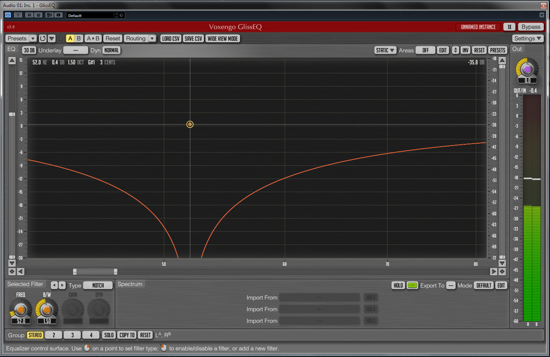
Task: Click the output gain value 0.0
Action: (527, 81)
